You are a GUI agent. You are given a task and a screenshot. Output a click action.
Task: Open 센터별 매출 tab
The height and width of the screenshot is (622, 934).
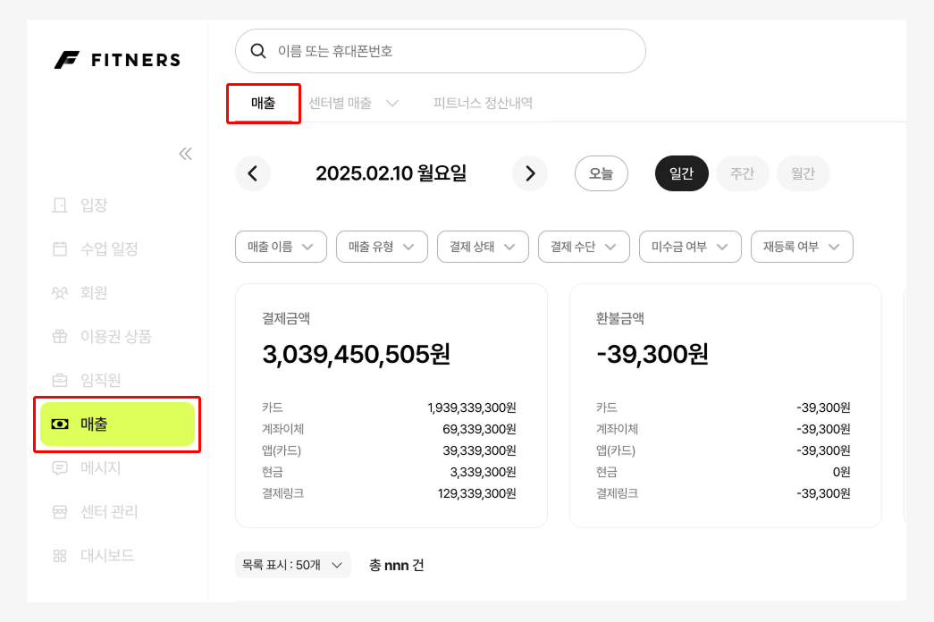tap(353, 103)
